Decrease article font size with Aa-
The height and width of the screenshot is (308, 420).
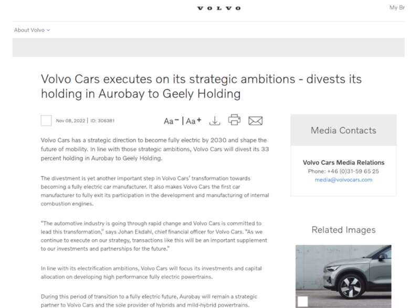[171, 121]
